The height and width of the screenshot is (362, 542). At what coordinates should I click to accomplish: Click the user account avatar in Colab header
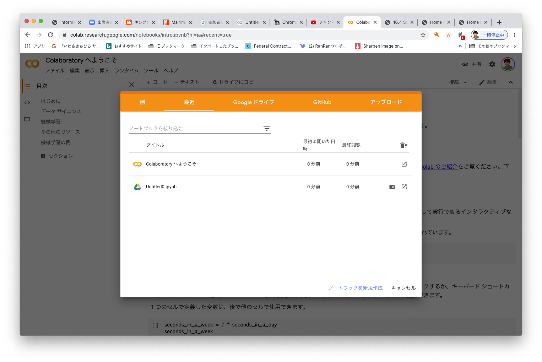click(508, 64)
